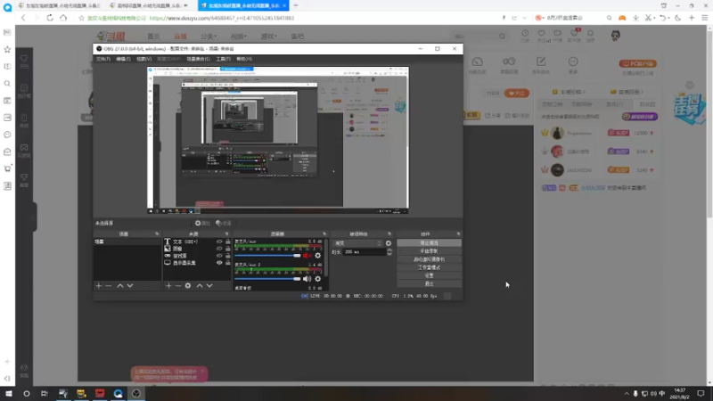Toggle visibility of the Image source
The image size is (713, 401).
[219, 249]
